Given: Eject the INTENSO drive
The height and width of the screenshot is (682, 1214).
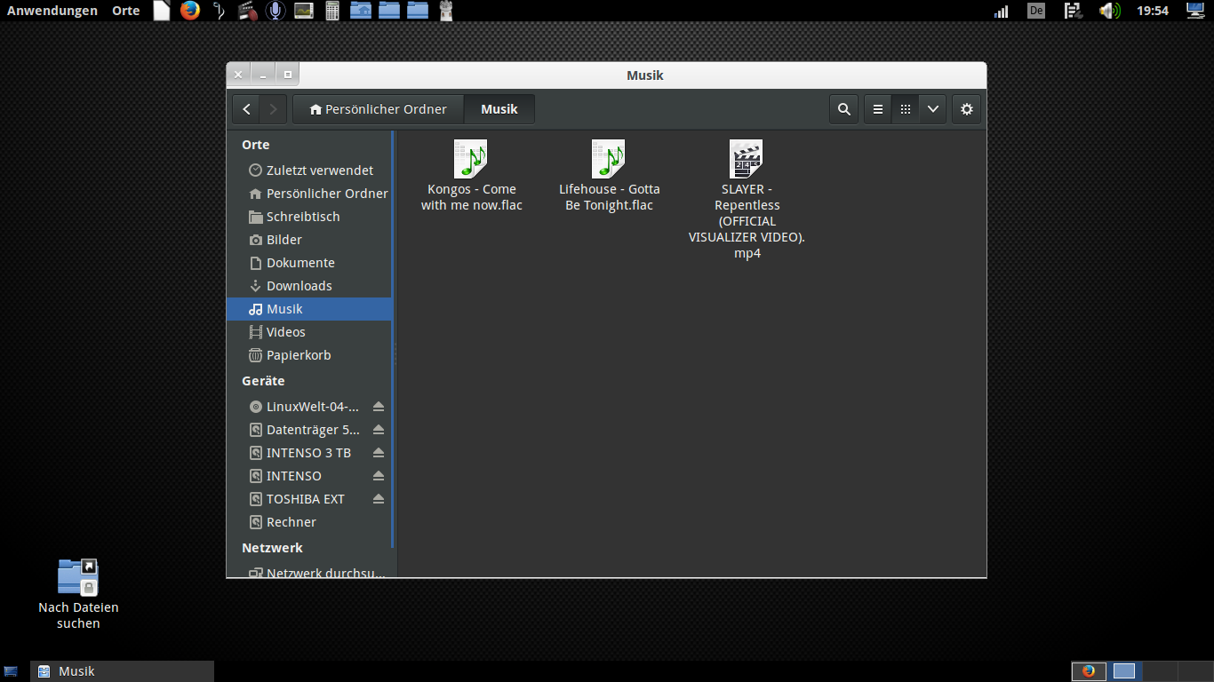Looking at the screenshot, I should (x=379, y=476).
